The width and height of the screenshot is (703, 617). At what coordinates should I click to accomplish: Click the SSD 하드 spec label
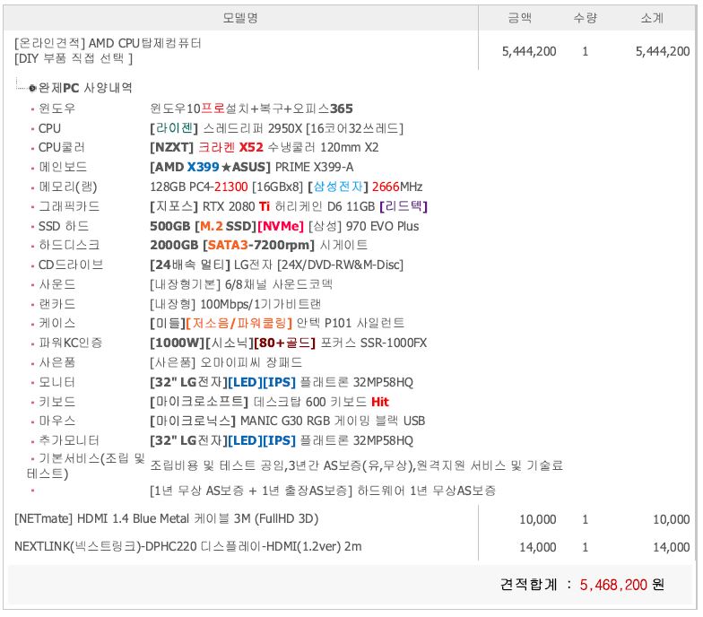tap(64, 226)
